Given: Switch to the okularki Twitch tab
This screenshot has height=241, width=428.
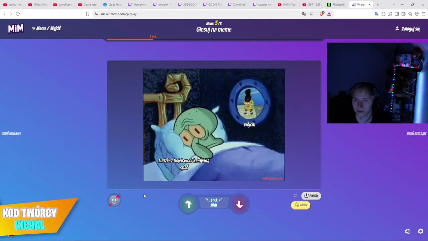Looking at the screenshot, I should 163,5.
